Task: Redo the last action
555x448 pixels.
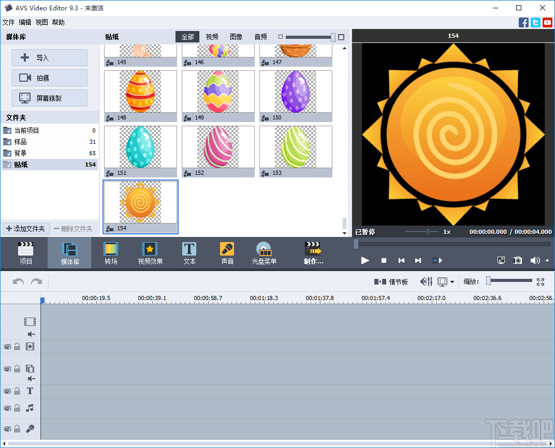Action: pyautogui.click(x=36, y=282)
